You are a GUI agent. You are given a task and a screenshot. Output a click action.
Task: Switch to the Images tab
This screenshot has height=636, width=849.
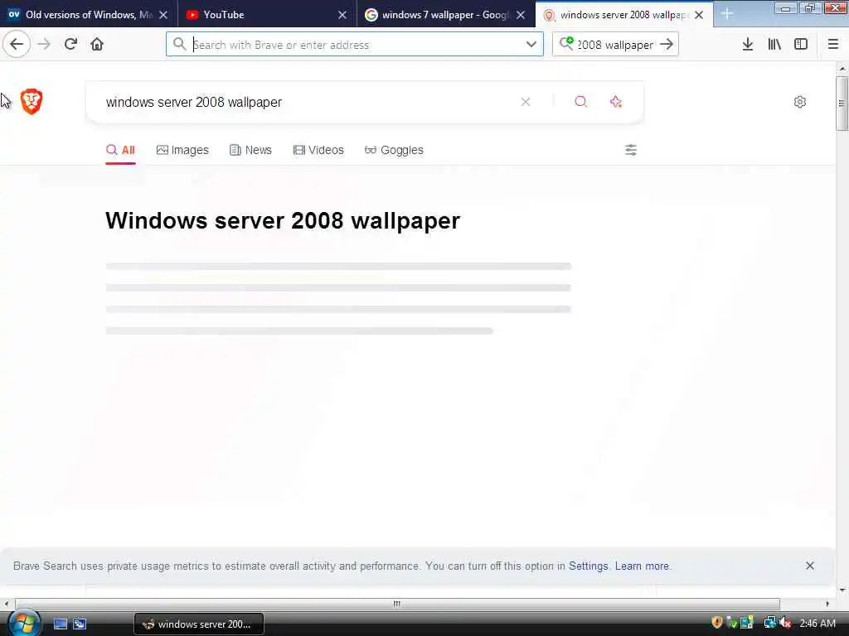182,150
